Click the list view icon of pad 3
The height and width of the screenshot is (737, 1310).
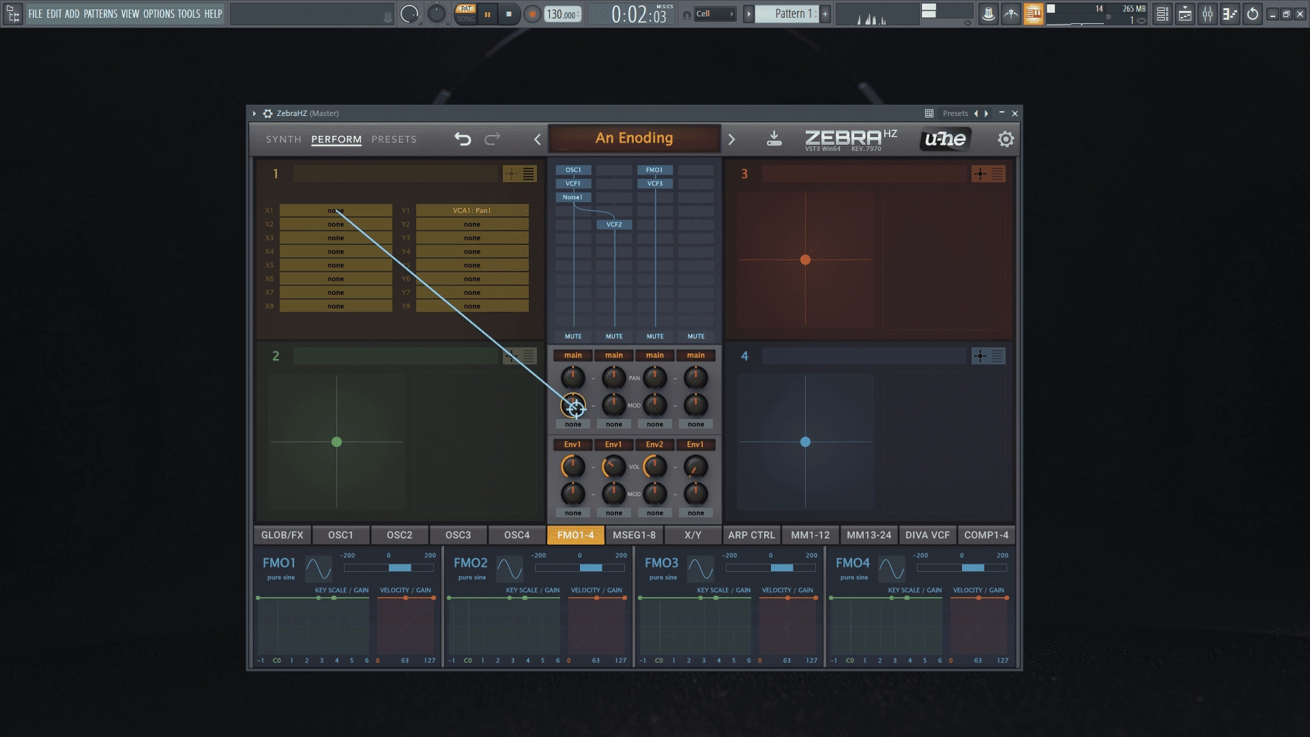coord(998,174)
